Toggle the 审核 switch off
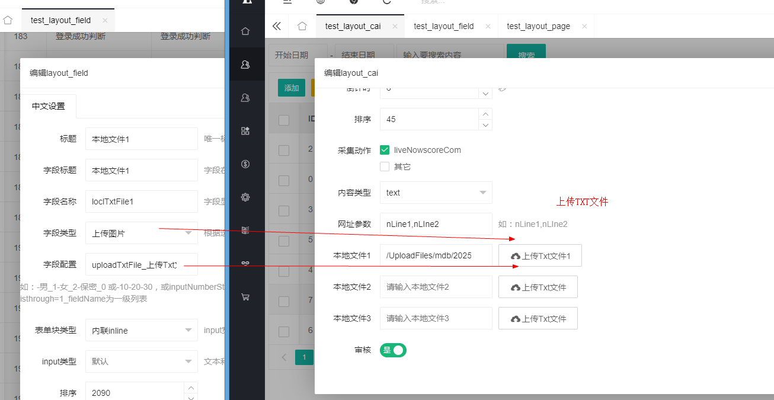 point(393,350)
